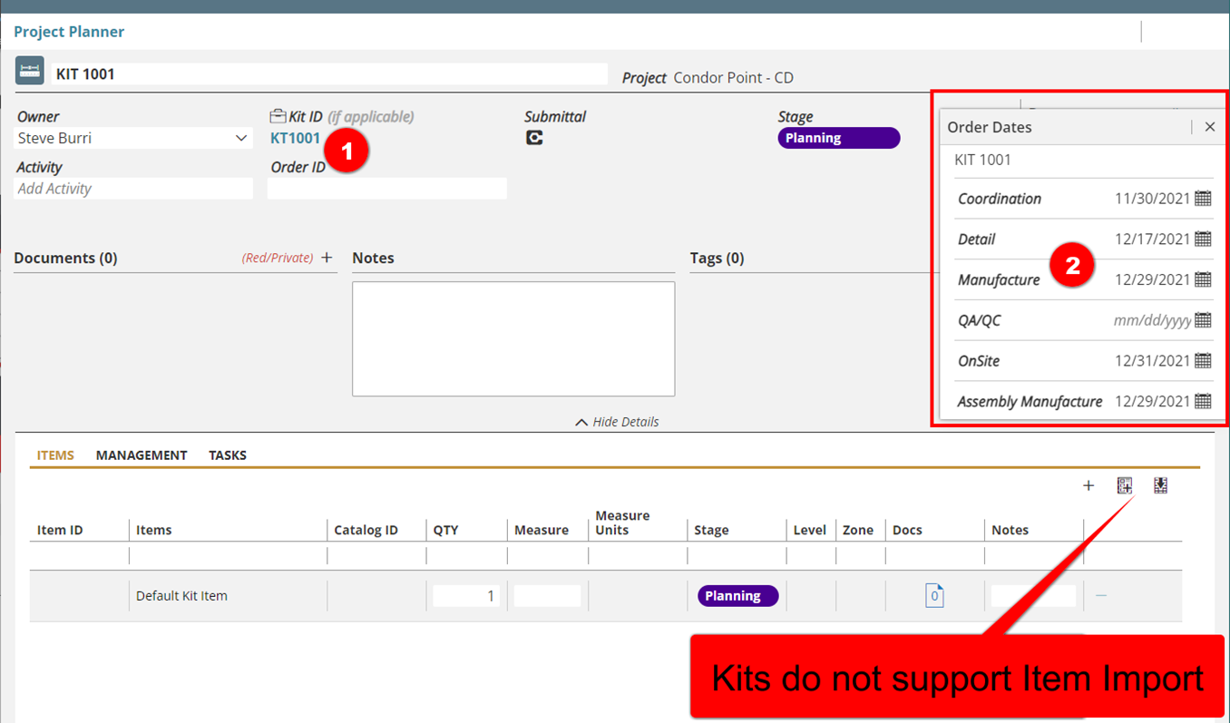Expand the Owner dropdown showing Steve Burri
The height and width of the screenshot is (723, 1230).
pos(241,139)
